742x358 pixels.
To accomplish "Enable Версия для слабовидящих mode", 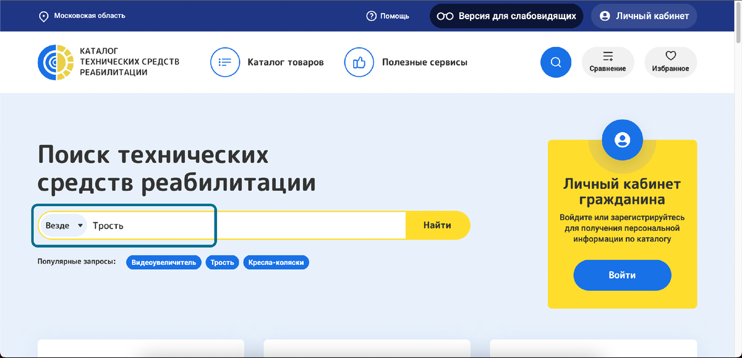I will 506,16.
